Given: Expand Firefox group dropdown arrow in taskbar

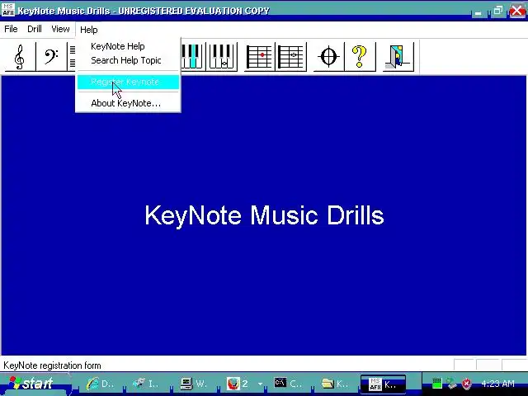Looking at the screenshot, I should click(260, 384).
